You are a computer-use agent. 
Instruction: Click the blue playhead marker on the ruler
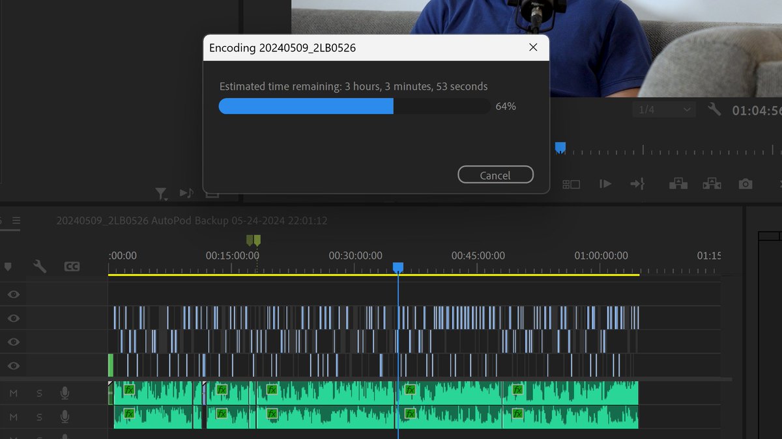pos(398,267)
